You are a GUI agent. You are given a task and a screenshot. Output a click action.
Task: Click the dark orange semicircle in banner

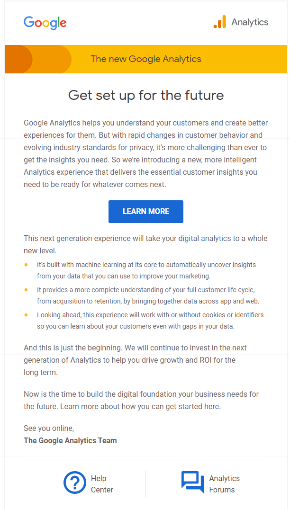[18, 59]
